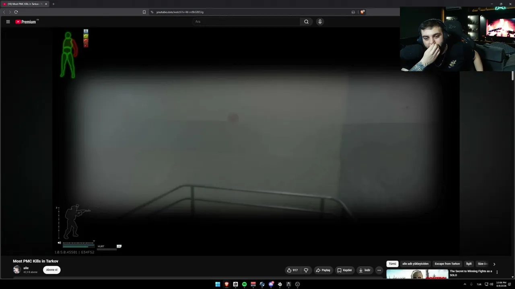This screenshot has height=289, width=515.
Task: Open options menu for the recommended video
Action: [497, 272]
